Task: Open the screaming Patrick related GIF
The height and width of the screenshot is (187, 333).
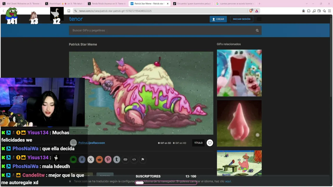Action: click(x=239, y=73)
